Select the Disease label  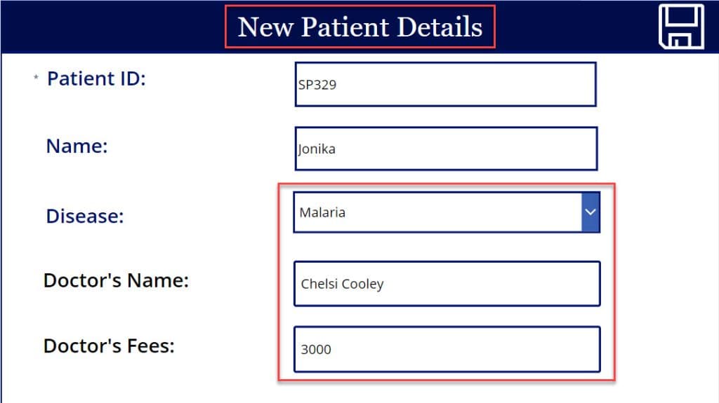85,216
